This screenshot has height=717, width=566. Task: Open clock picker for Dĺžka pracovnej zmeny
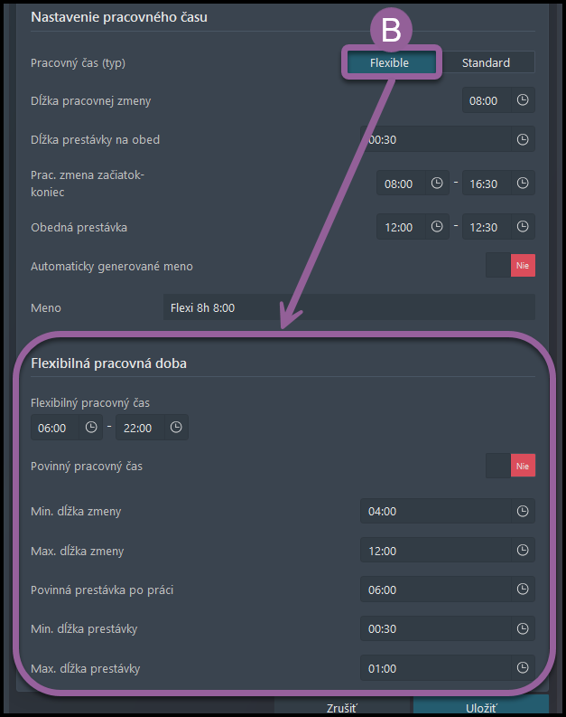pyautogui.click(x=523, y=100)
